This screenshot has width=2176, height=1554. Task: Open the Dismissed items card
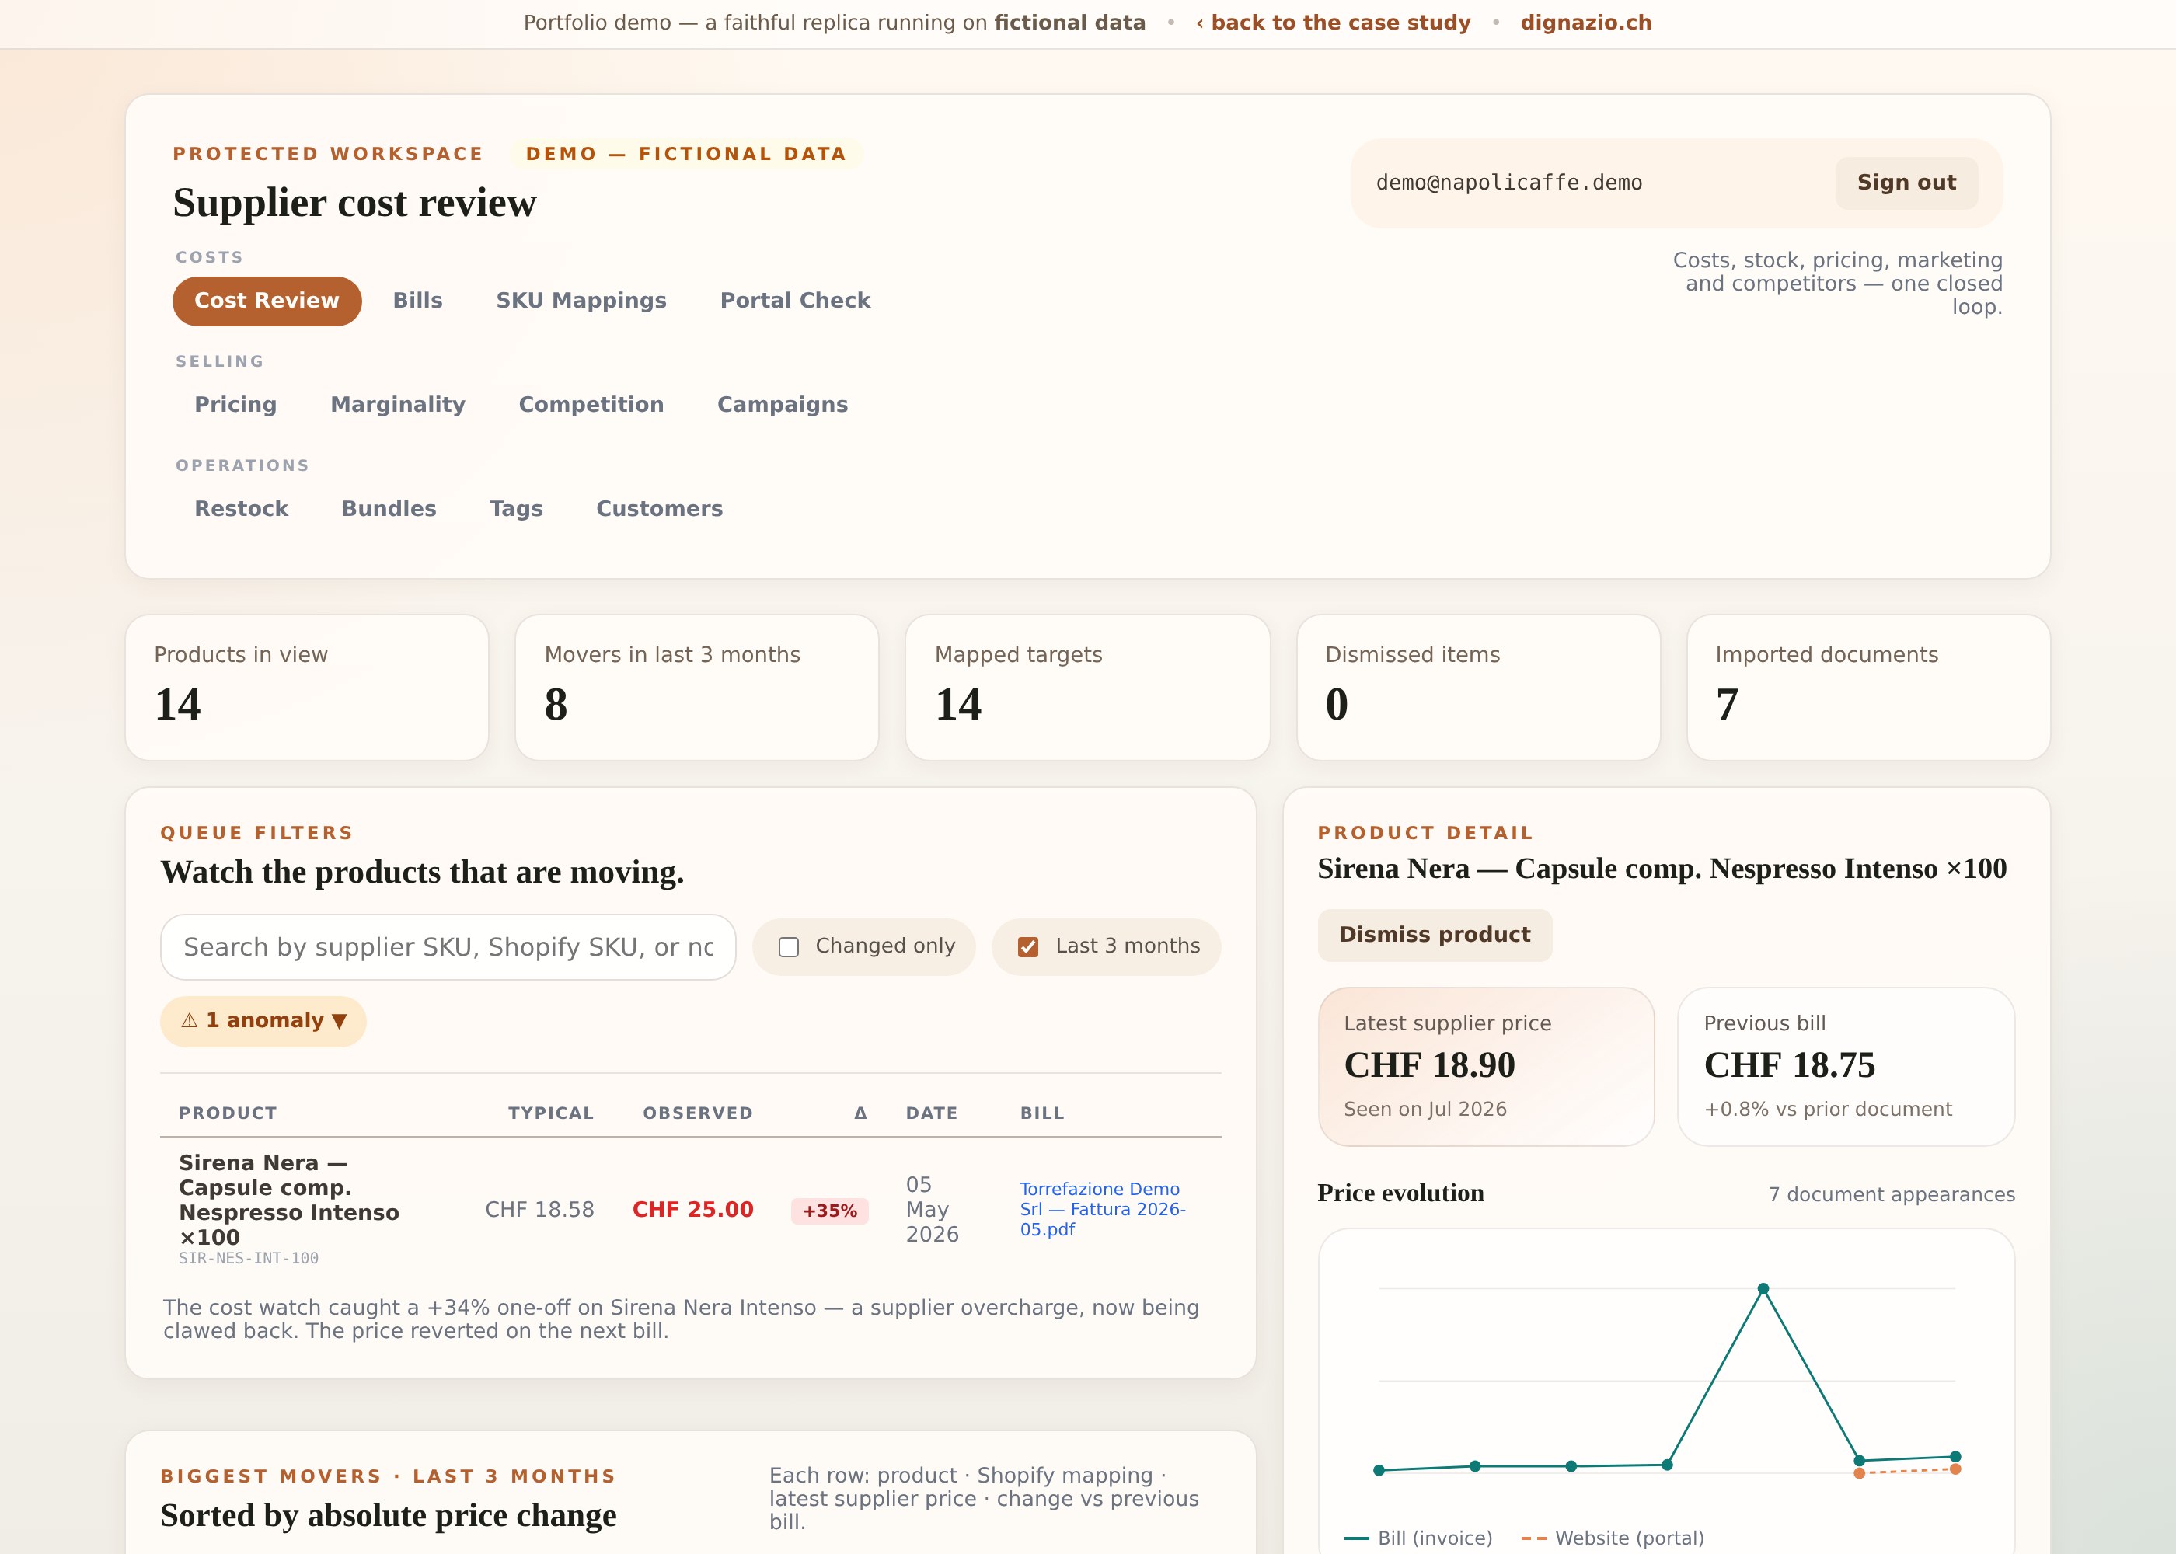[x=1478, y=688]
